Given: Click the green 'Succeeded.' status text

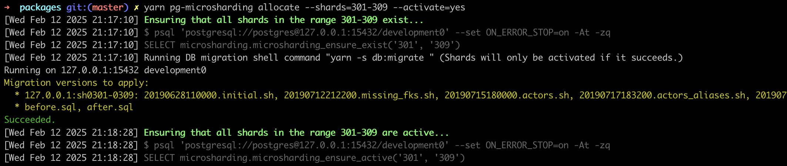Looking at the screenshot, I should point(30,120).
